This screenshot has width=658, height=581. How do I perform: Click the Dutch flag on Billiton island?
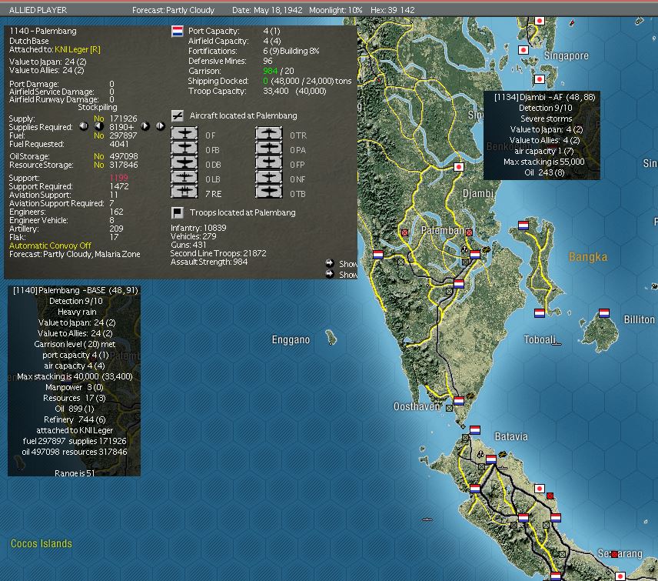pyautogui.click(x=604, y=313)
